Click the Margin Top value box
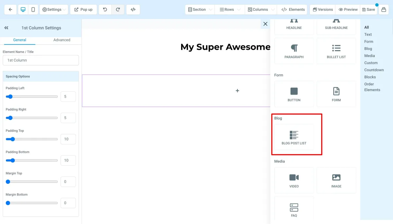The width and height of the screenshot is (393, 224). pyautogui.click(x=68, y=182)
